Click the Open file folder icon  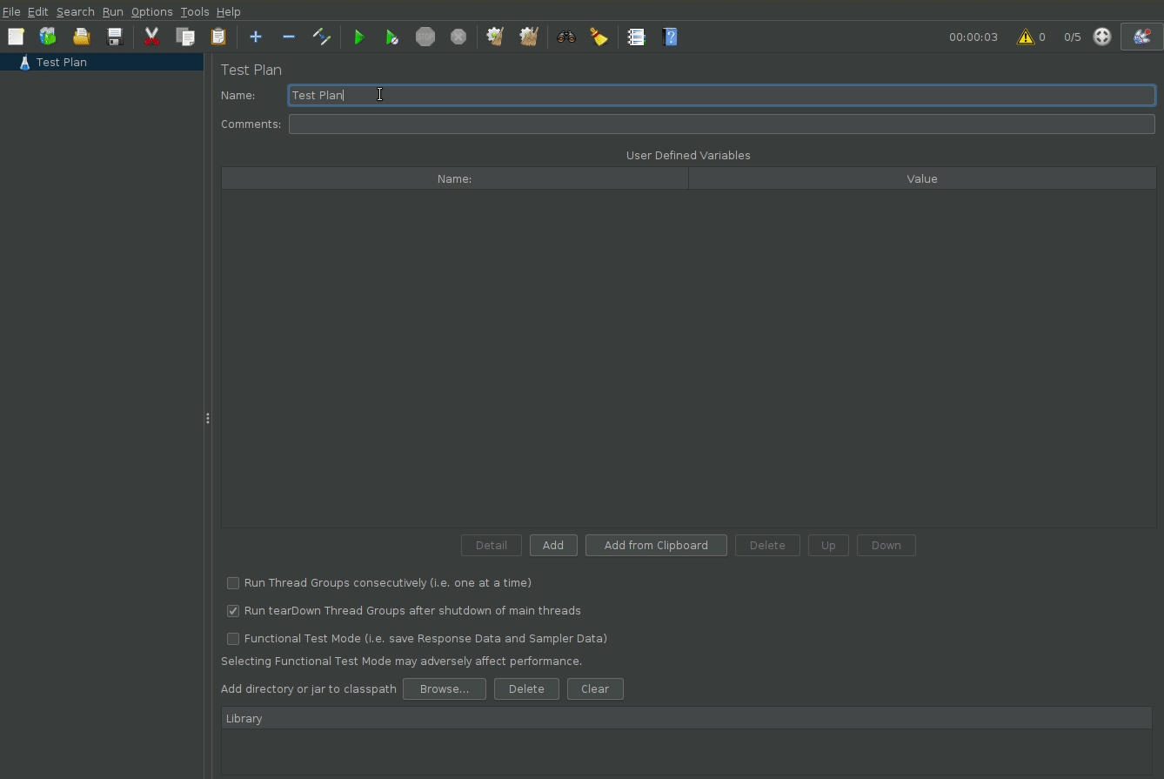tap(81, 37)
